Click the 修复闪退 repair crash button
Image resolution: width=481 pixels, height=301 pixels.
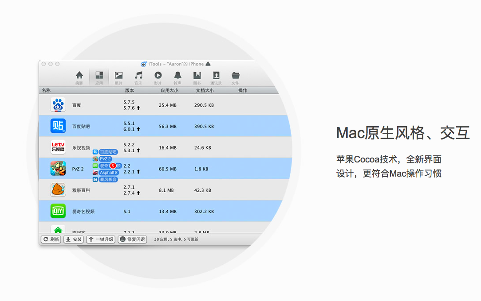pyautogui.click(x=132, y=239)
